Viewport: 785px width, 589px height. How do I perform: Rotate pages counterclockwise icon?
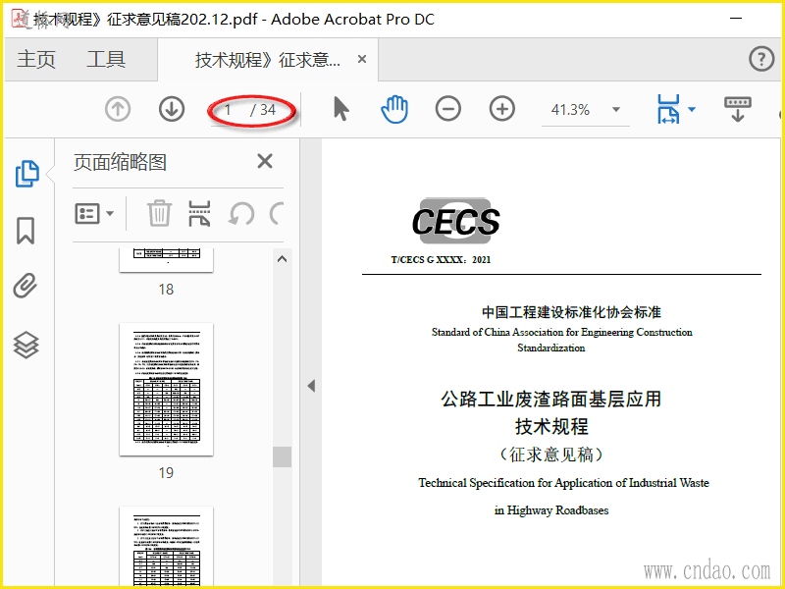click(241, 214)
